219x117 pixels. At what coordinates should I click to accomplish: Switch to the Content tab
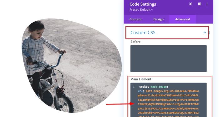coord(135,19)
